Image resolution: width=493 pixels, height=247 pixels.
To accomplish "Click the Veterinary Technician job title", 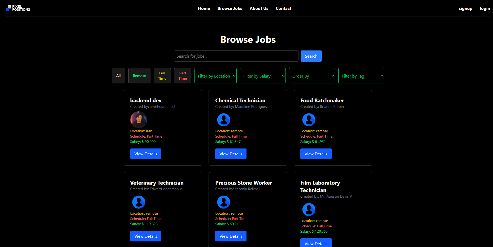I will [157, 183].
